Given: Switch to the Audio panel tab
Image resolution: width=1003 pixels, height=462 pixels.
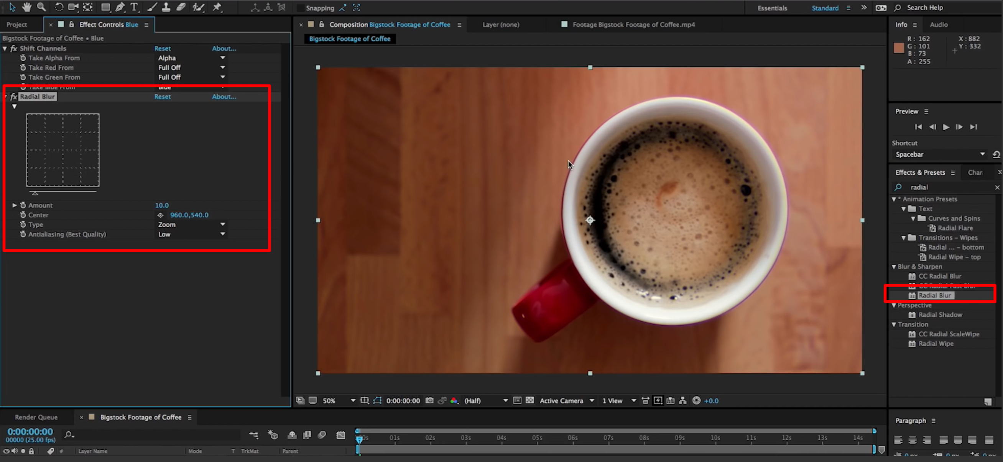Looking at the screenshot, I should [x=938, y=24].
